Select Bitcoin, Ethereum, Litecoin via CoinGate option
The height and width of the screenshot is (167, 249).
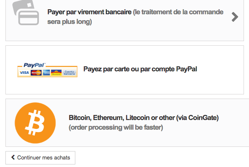(x=144, y=118)
